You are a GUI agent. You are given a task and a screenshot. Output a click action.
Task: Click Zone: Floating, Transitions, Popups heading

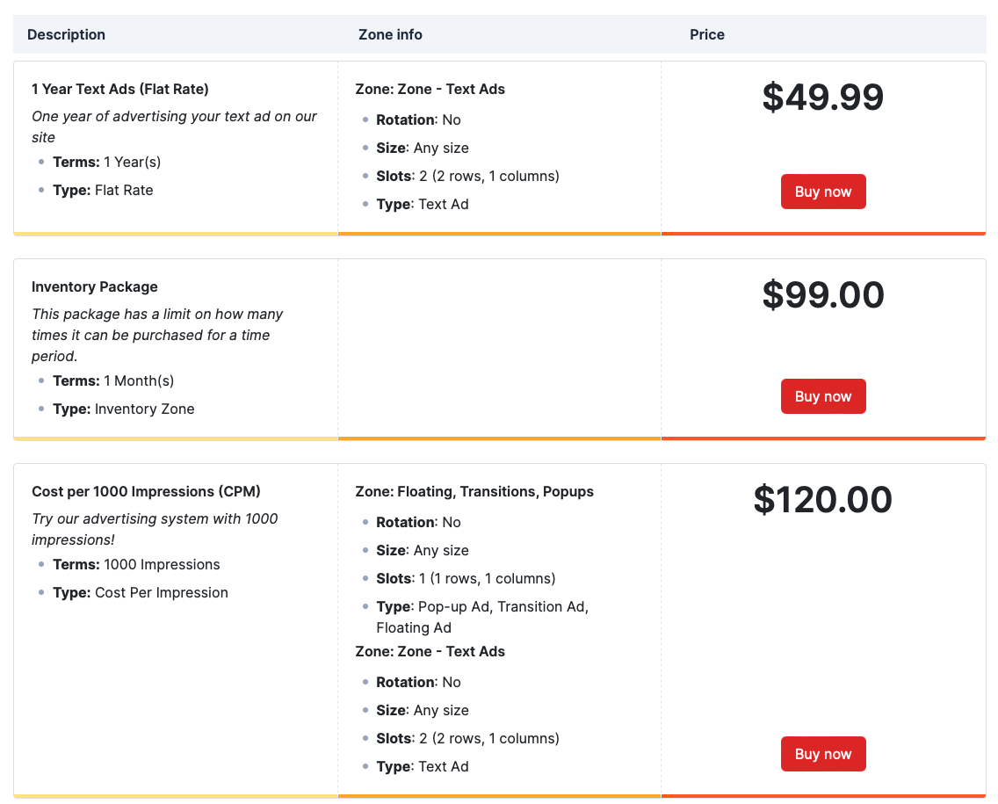coord(474,491)
